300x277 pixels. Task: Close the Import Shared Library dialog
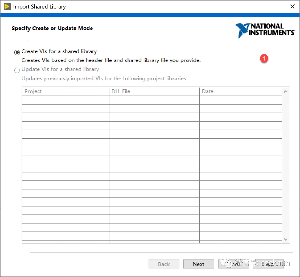point(292,6)
